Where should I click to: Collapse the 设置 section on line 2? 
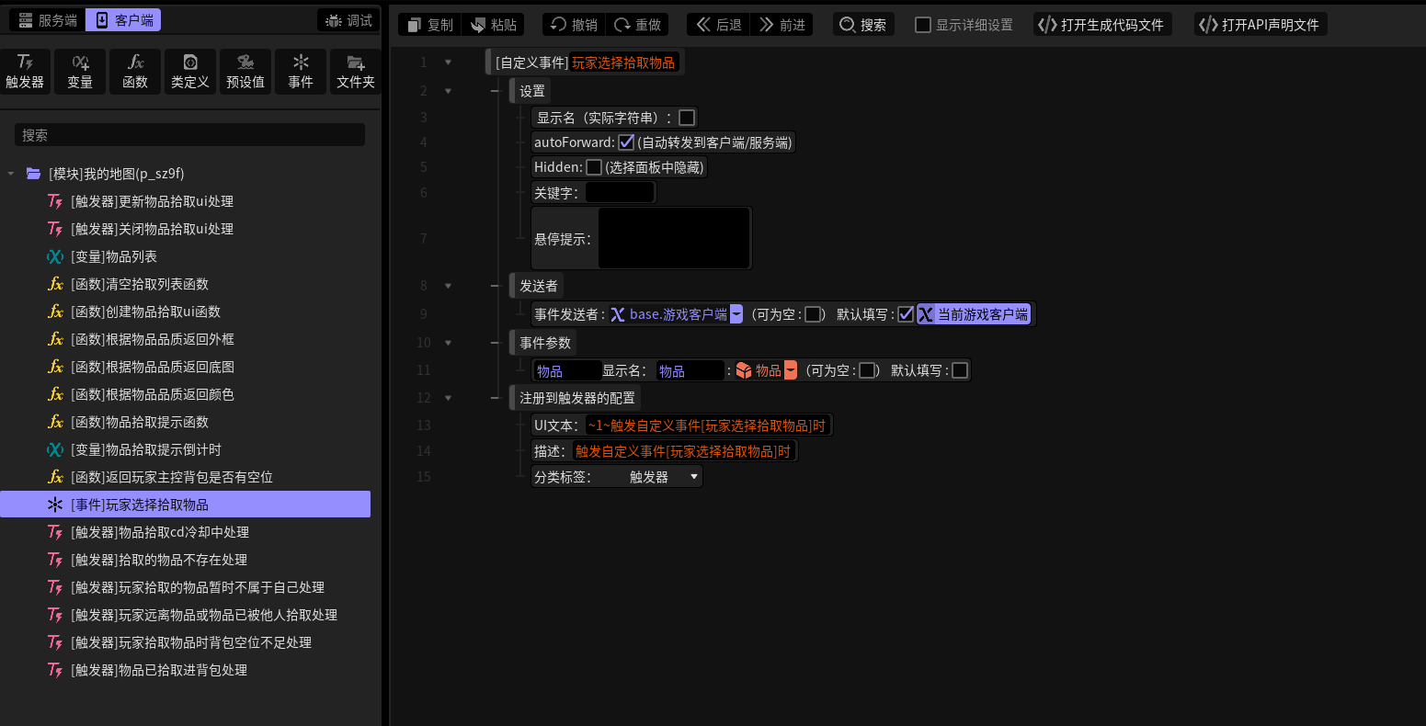click(x=448, y=91)
